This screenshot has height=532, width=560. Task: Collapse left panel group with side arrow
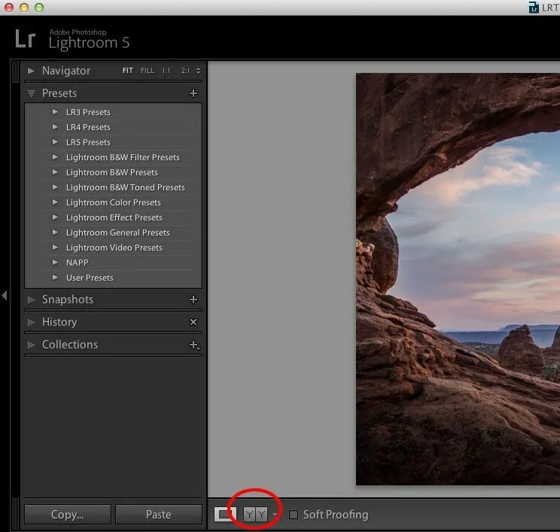[5, 295]
